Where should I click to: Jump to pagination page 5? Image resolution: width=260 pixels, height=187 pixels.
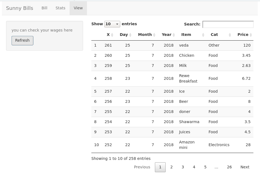click(x=205, y=167)
